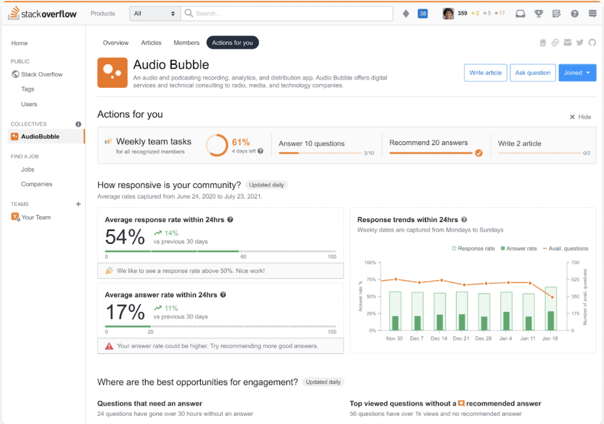Open the Stack Overflow logo home link
Screen dimensions: 604x424
43,14
